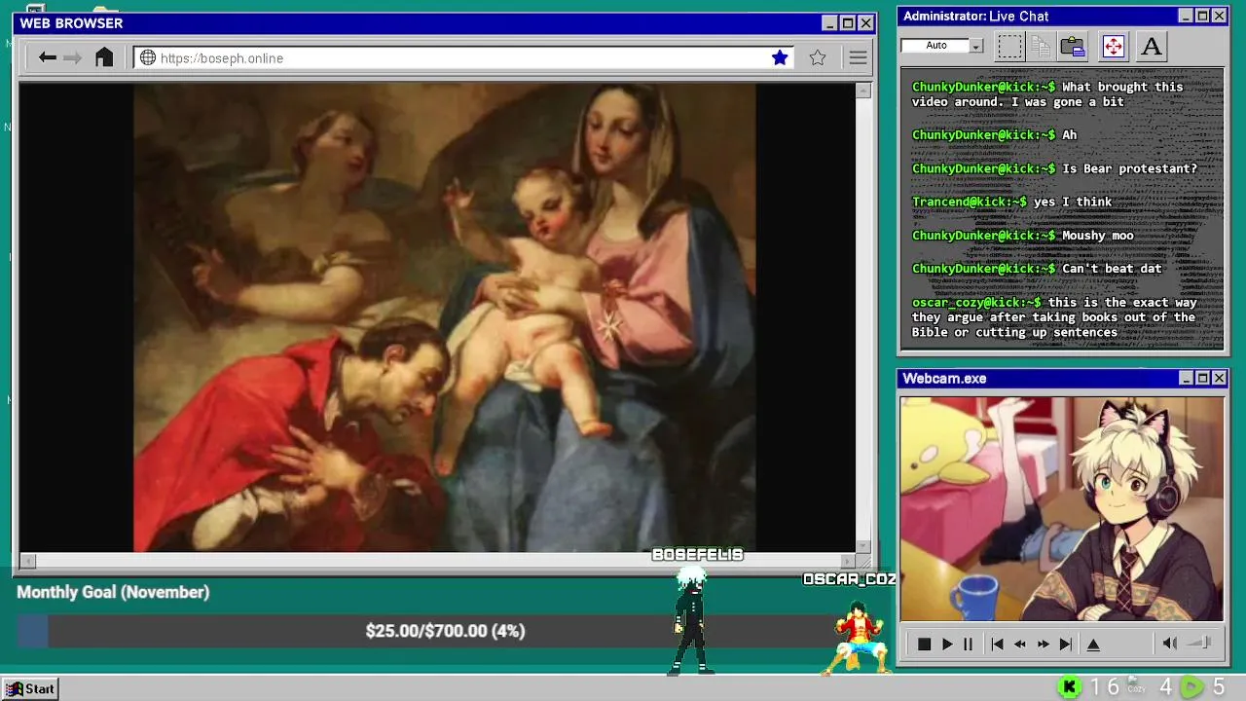Screen dimensions: 1246x701
Task: Minimize the Live Chat window
Action: tap(1186, 16)
